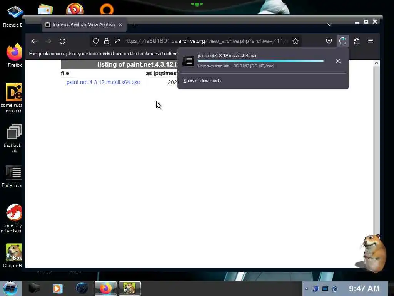Select the ChomikBox desktop icon
Image resolution: width=394 pixels, height=296 pixels.
click(13, 256)
